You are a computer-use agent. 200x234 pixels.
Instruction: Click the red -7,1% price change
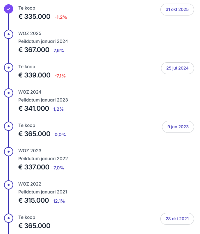(x=60, y=76)
